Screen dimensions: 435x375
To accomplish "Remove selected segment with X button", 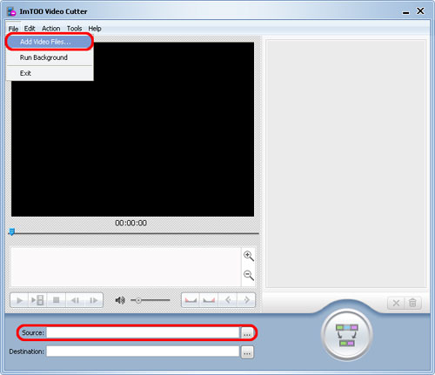I will 396,303.
